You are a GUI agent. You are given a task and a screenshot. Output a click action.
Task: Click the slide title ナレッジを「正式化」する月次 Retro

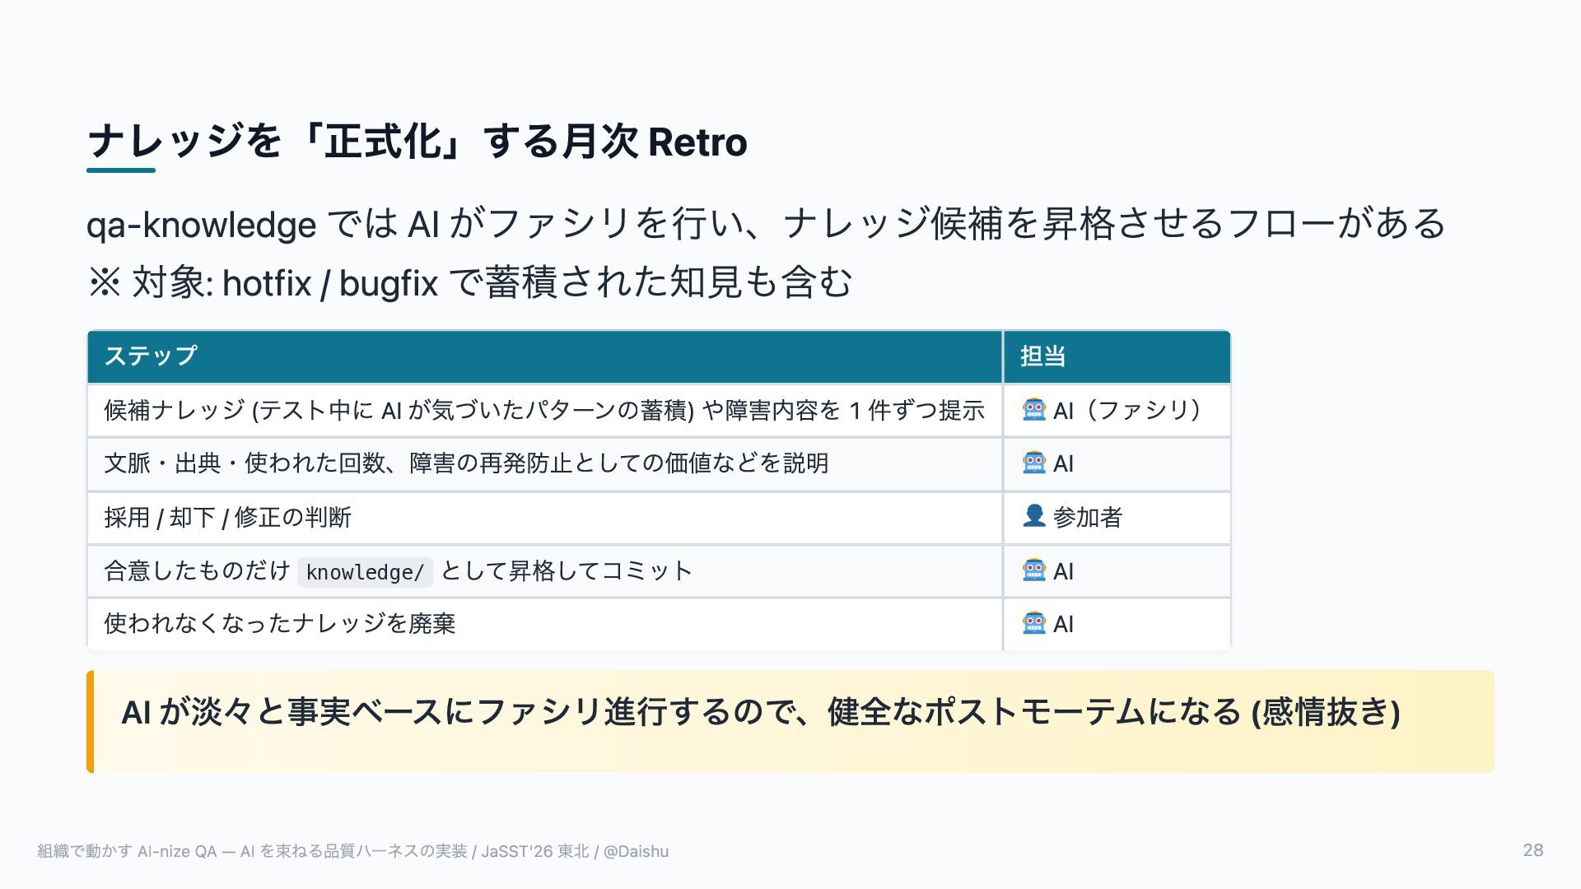[x=417, y=141]
